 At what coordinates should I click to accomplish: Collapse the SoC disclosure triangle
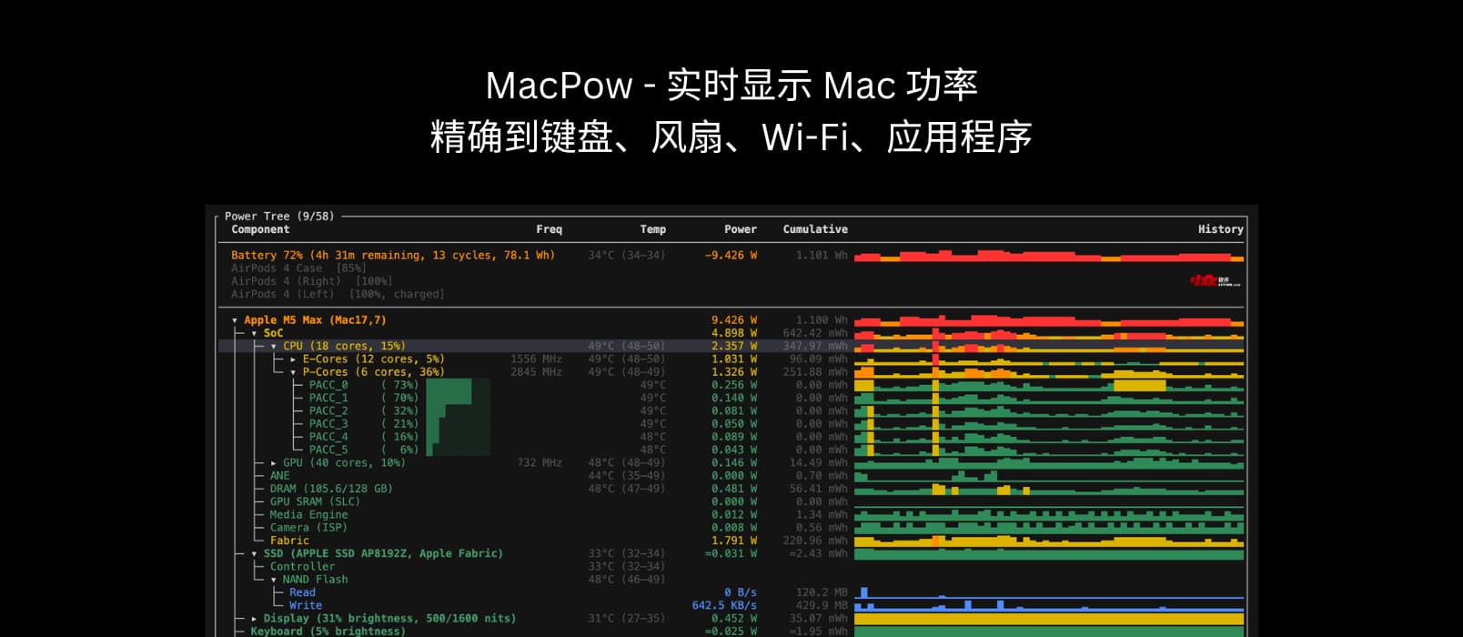[254, 333]
